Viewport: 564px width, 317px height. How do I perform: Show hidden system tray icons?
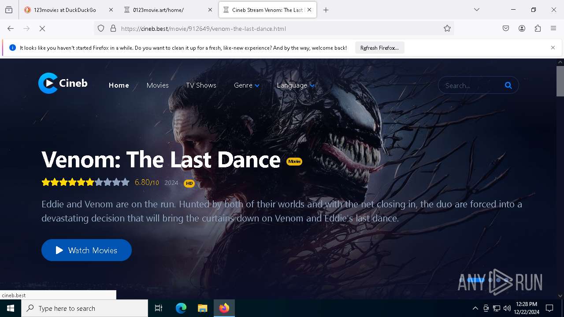click(x=475, y=308)
